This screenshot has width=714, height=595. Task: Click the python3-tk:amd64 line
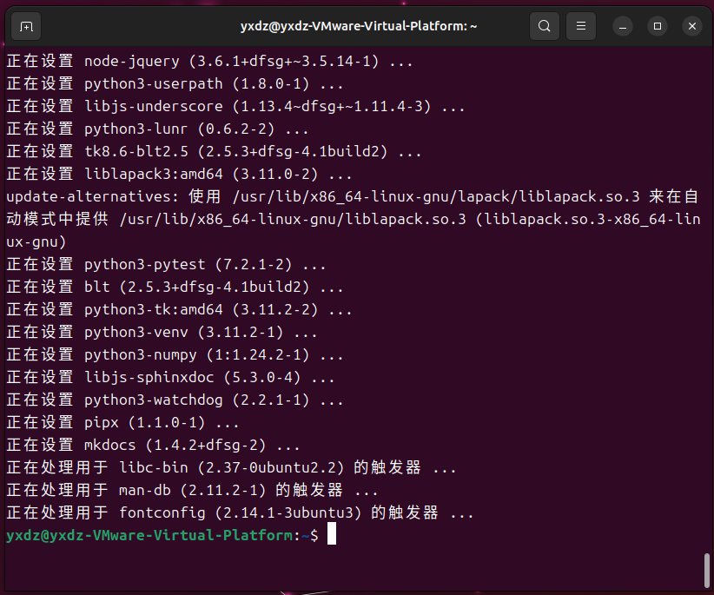[179, 309]
